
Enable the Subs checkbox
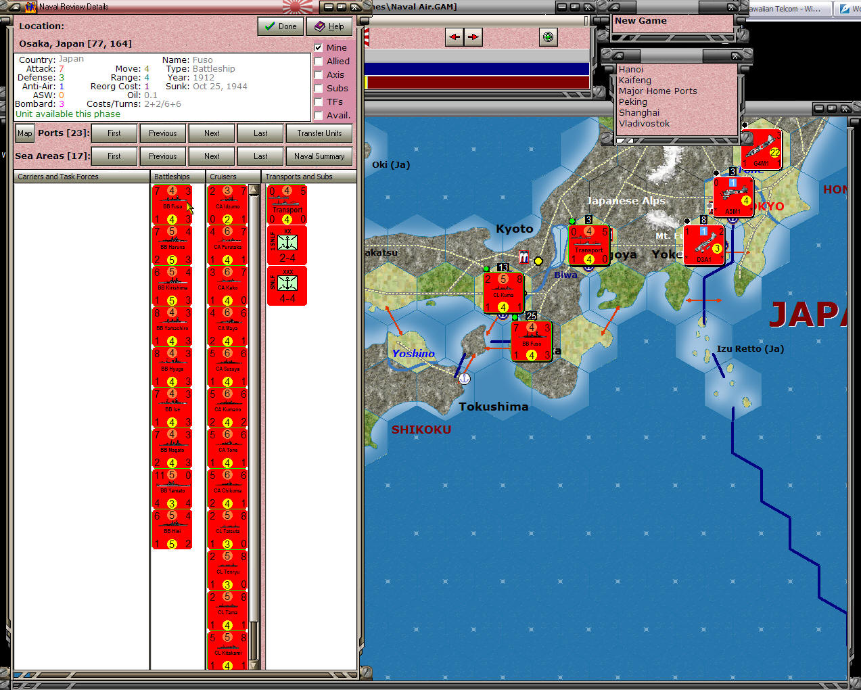coord(319,88)
